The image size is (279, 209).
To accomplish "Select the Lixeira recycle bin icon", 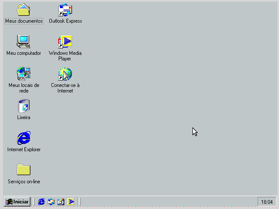I will point(24,106).
